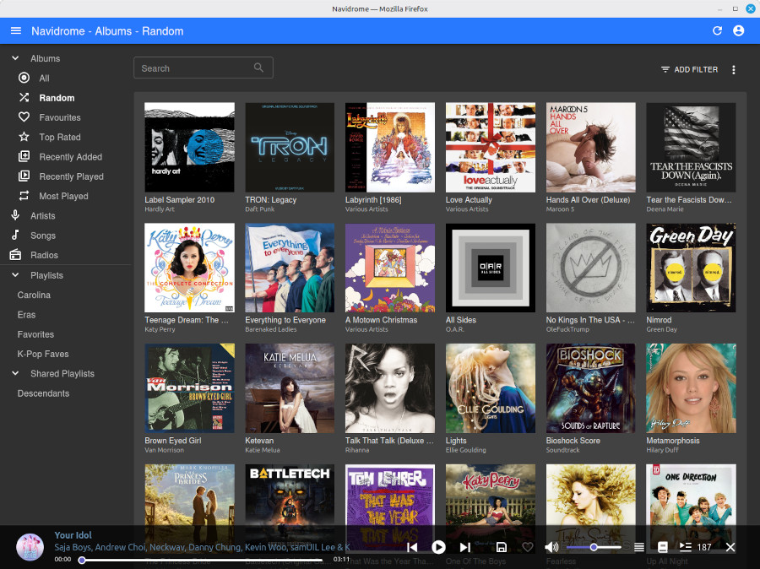Skip to the next track
This screenshot has height=569, width=760.
click(x=464, y=547)
